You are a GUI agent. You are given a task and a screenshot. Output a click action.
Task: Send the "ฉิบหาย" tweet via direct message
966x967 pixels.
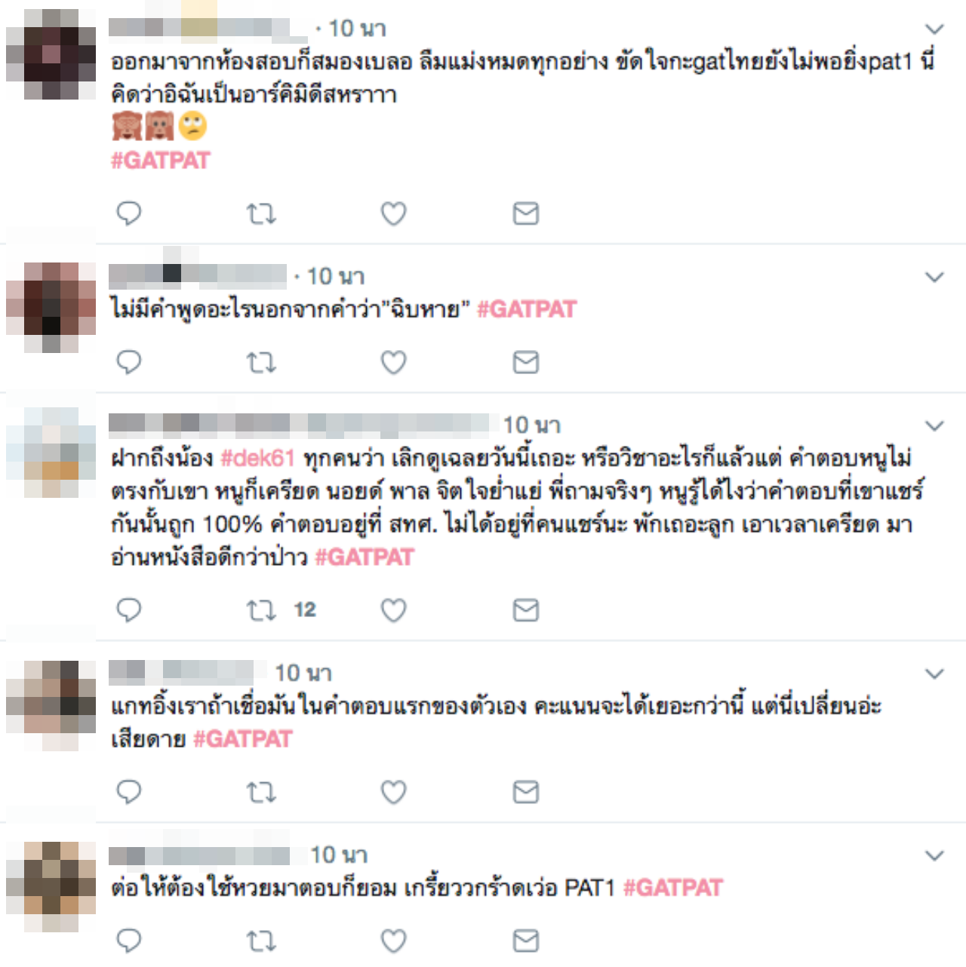(x=525, y=363)
